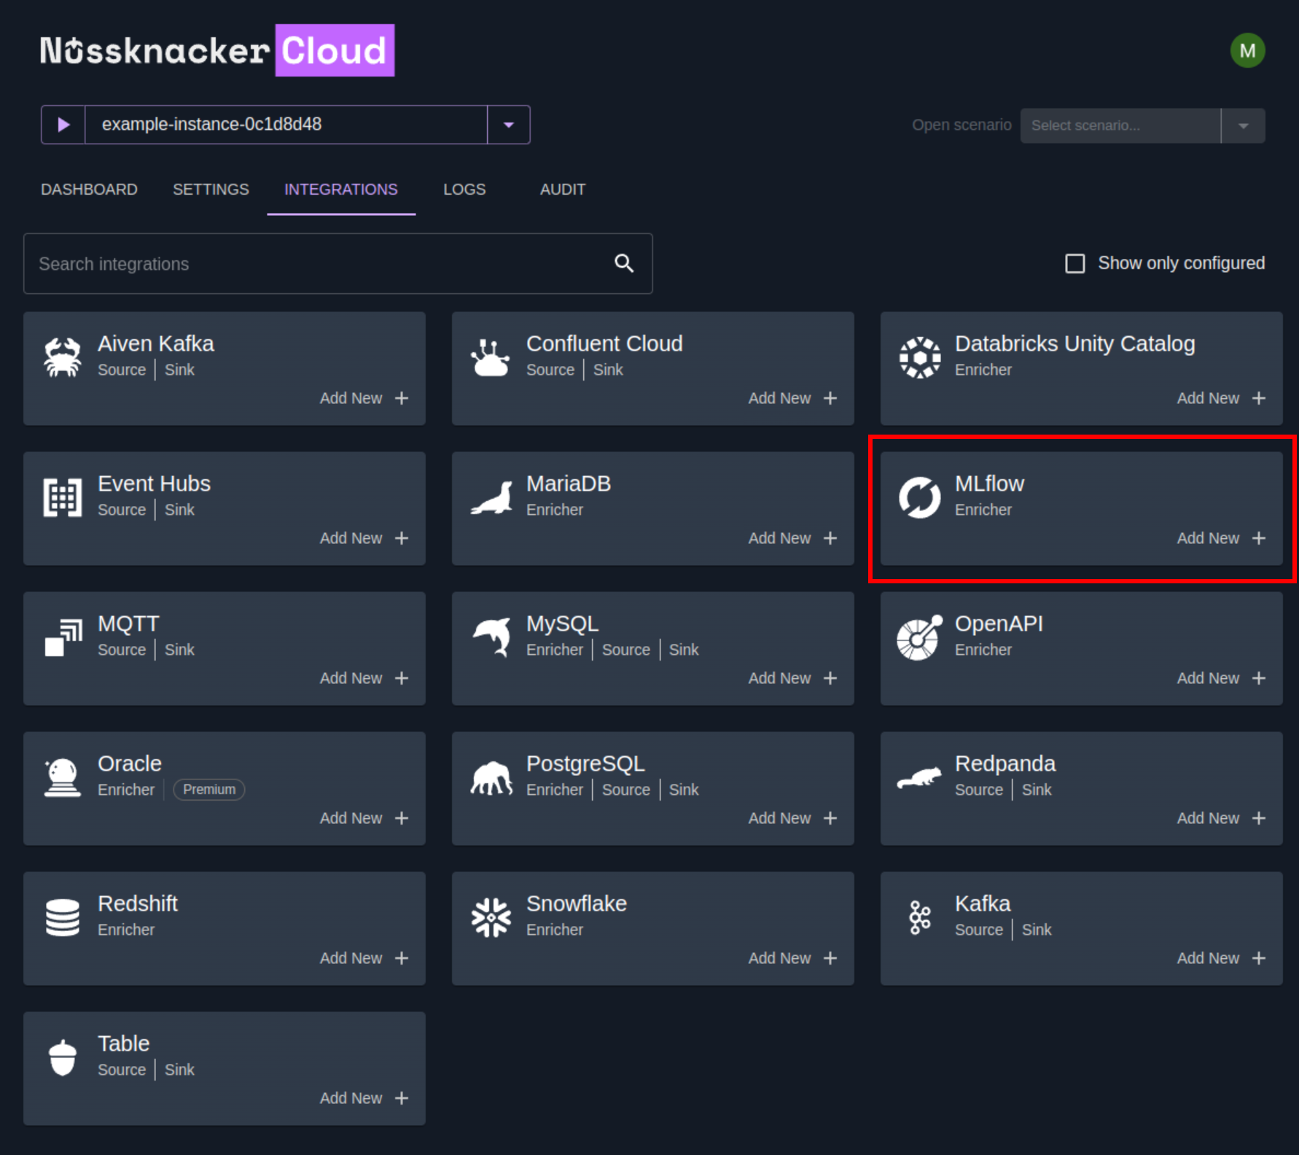The image size is (1299, 1155).
Task: Add New MySQL integration
Action: (x=792, y=678)
